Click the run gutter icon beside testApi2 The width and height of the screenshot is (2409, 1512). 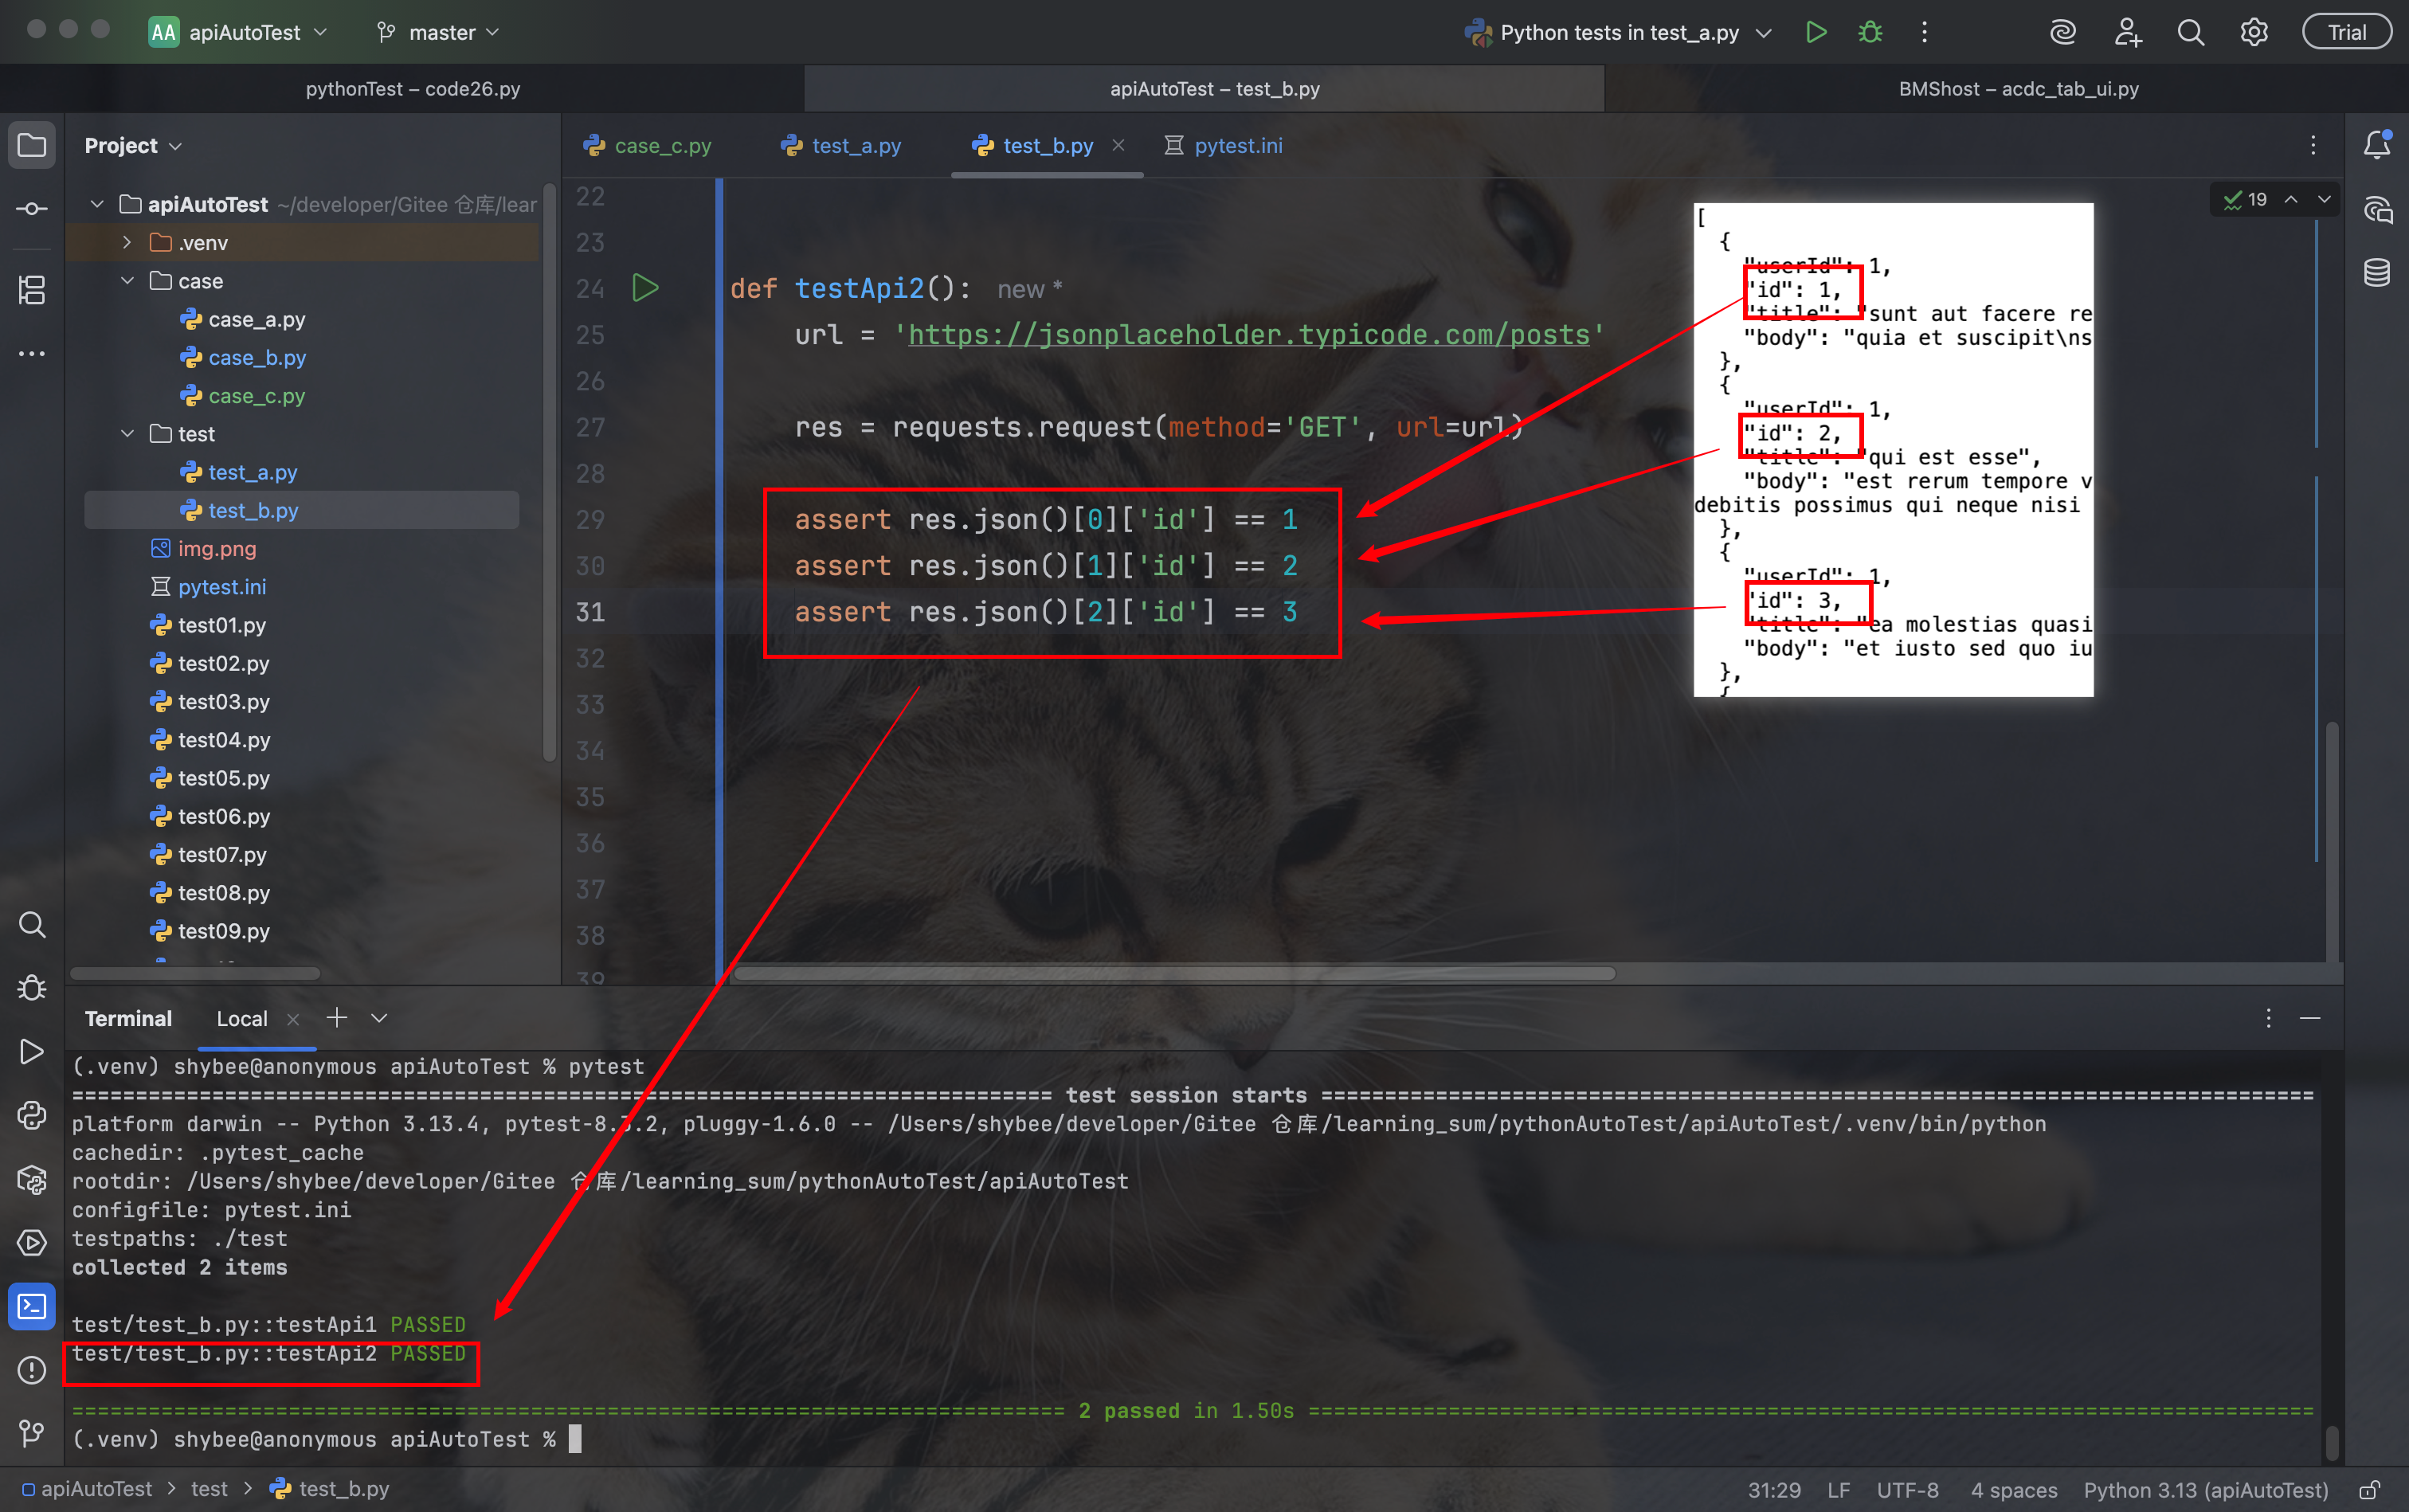pyautogui.click(x=645, y=288)
